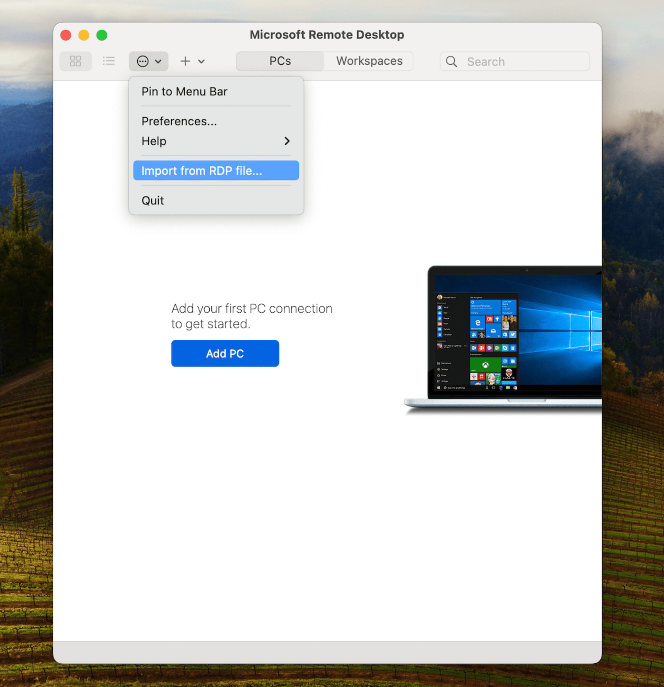664x687 pixels.
Task: Click the ellipsis settings menu icon
Action: click(142, 61)
